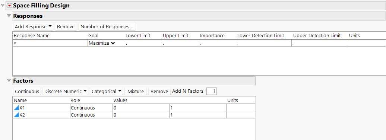Add a Mixture factor
Image resolution: width=386 pixels, height=140 pixels.
tap(136, 91)
